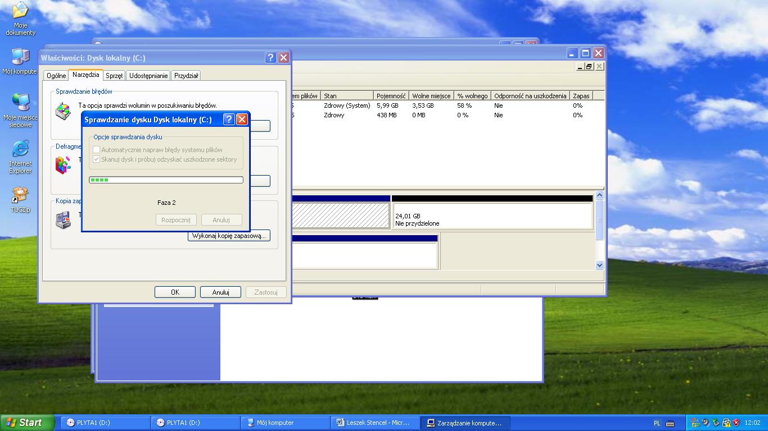Click Rozpocznij button in disk check dialog
This screenshot has height=431, width=768.
click(x=176, y=220)
